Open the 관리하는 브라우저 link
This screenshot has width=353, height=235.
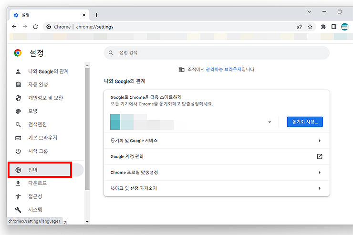224,69
